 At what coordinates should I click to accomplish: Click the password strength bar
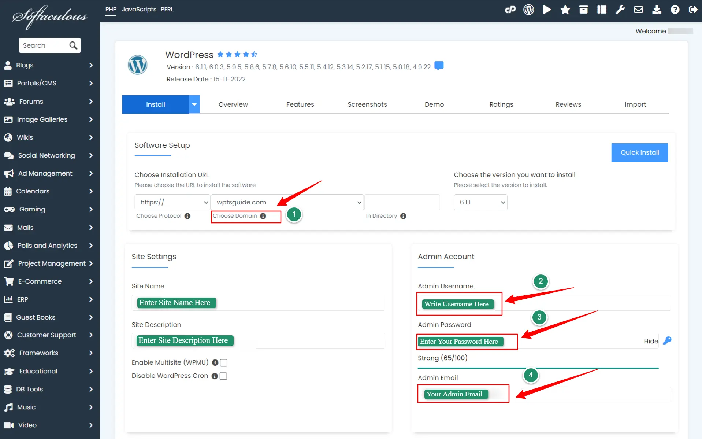tap(538, 368)
